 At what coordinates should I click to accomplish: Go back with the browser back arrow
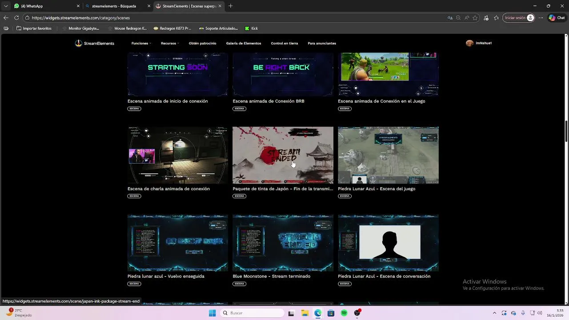[6, 18]
